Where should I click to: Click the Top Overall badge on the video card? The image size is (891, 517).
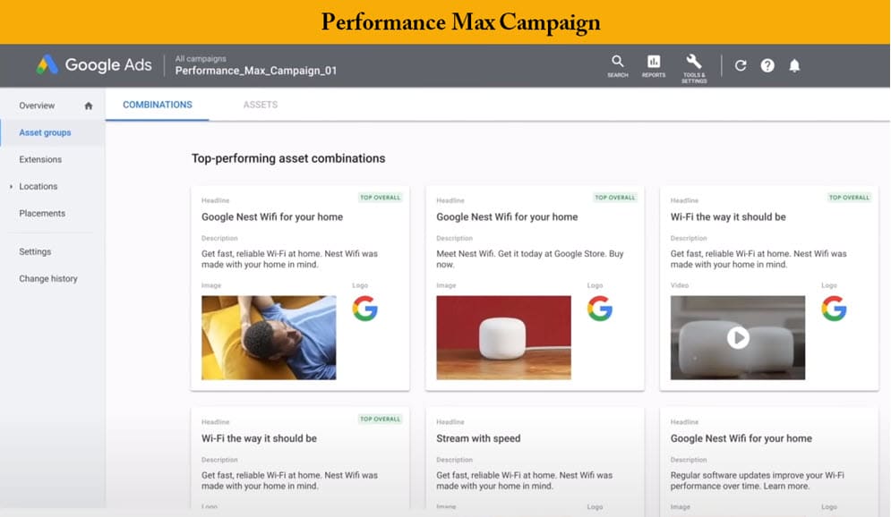[x=849, y=198]
